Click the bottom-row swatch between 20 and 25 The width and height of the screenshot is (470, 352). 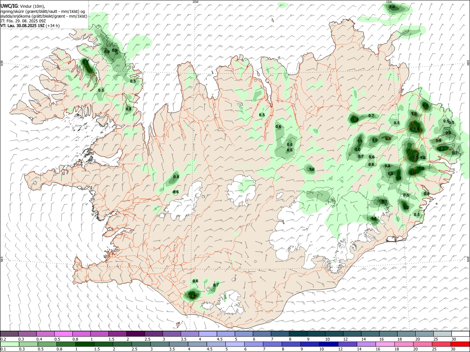[x=422, y=344]
